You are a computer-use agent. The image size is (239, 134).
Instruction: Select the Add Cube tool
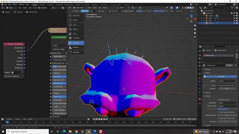(76, 52)
